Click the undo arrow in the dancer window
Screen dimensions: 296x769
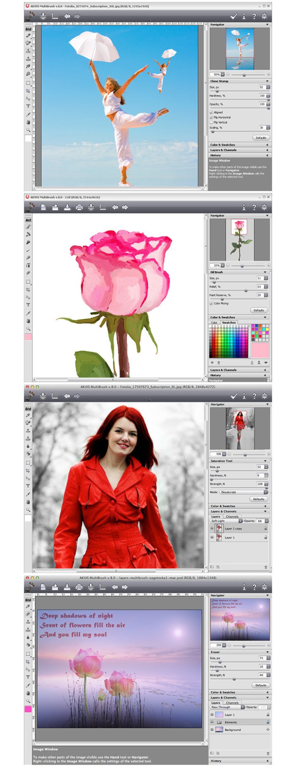click(x=67, y=16)
